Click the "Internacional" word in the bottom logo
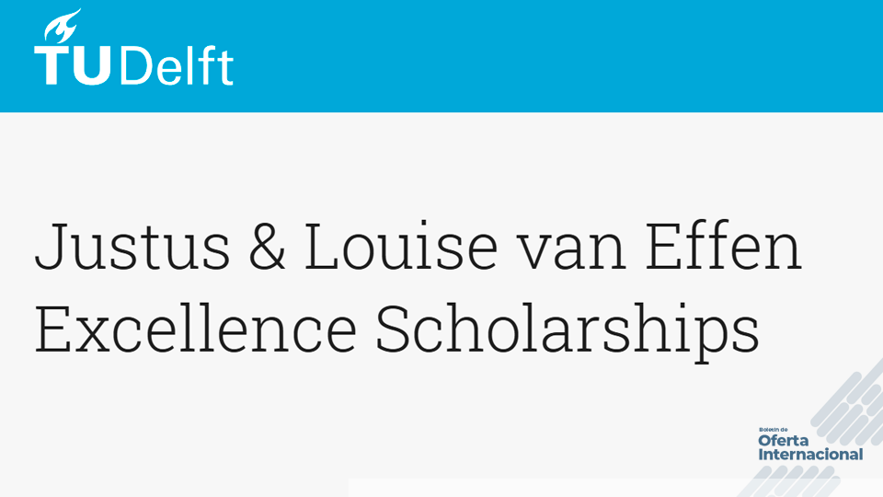 [x=810, y=455]
